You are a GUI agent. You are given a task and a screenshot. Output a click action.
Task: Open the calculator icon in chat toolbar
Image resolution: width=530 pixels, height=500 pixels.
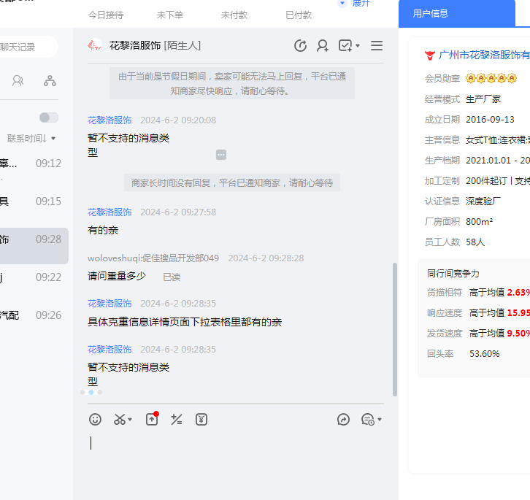[176, 419]
